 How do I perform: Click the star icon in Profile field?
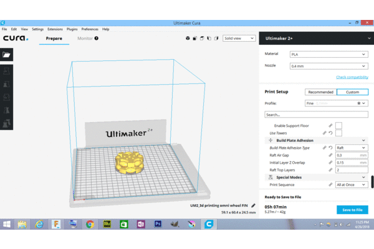pyautogui.click(x=359, y=103)
